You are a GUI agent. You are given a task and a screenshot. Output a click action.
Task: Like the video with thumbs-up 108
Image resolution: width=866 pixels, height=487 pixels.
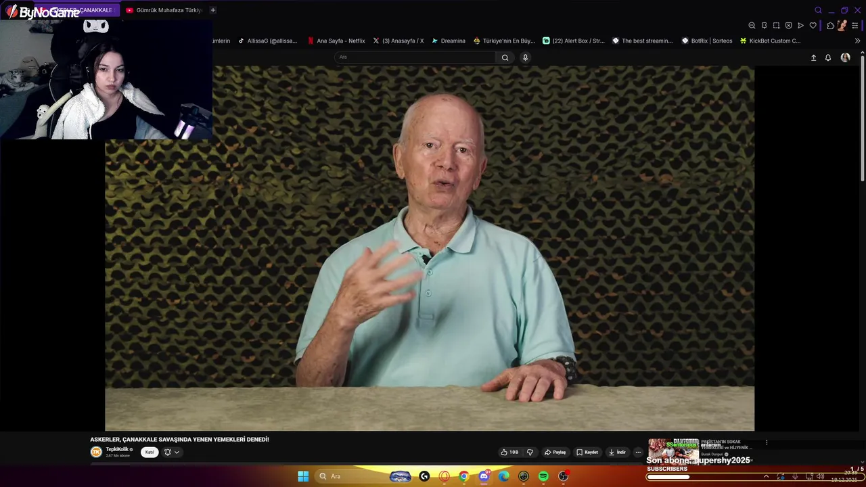(x=509, y=452)
